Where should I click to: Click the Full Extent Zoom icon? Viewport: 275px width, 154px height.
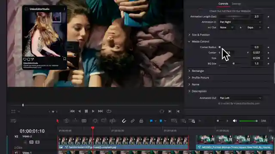[174, 121]
